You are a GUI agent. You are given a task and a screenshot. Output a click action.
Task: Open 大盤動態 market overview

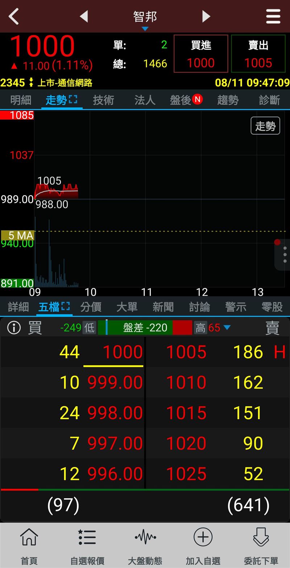[x=145, y=546]
